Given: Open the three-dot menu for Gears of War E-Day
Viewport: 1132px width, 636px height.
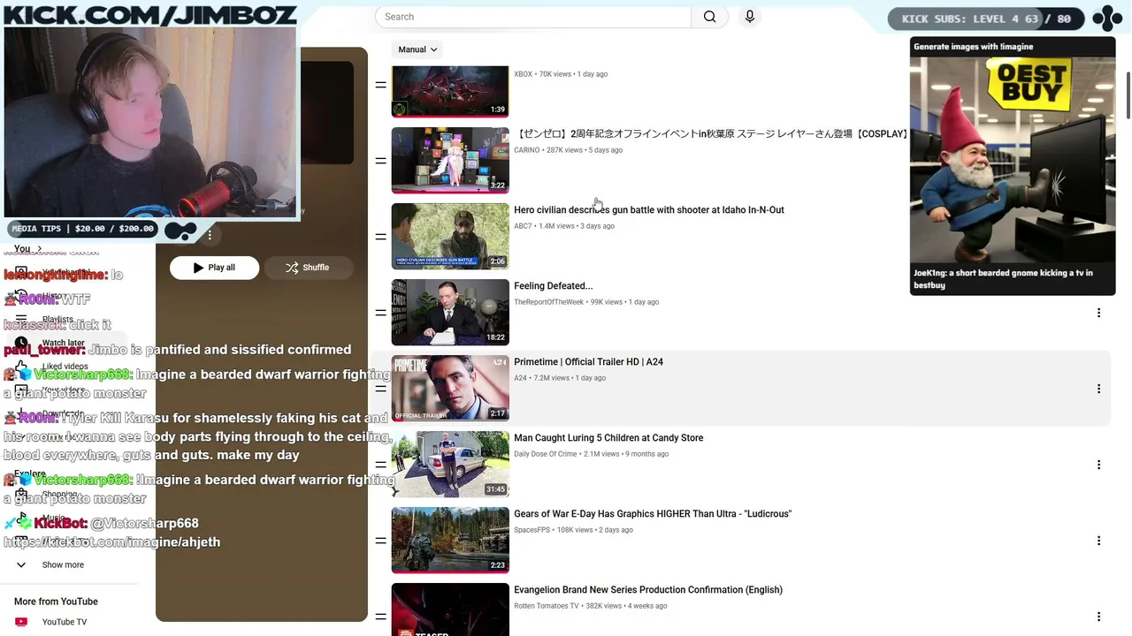Looking at the screenshot, I should 1098,541.
